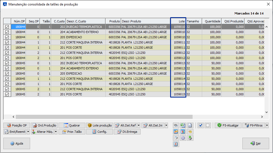Open the color palette icon
This screenshot has width=273, height=153.
190,132
